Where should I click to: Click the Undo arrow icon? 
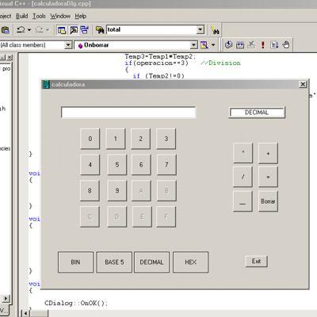[x=21, y=29]
